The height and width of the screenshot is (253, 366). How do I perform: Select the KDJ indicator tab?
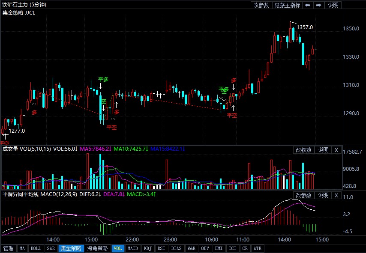(148, 248)
